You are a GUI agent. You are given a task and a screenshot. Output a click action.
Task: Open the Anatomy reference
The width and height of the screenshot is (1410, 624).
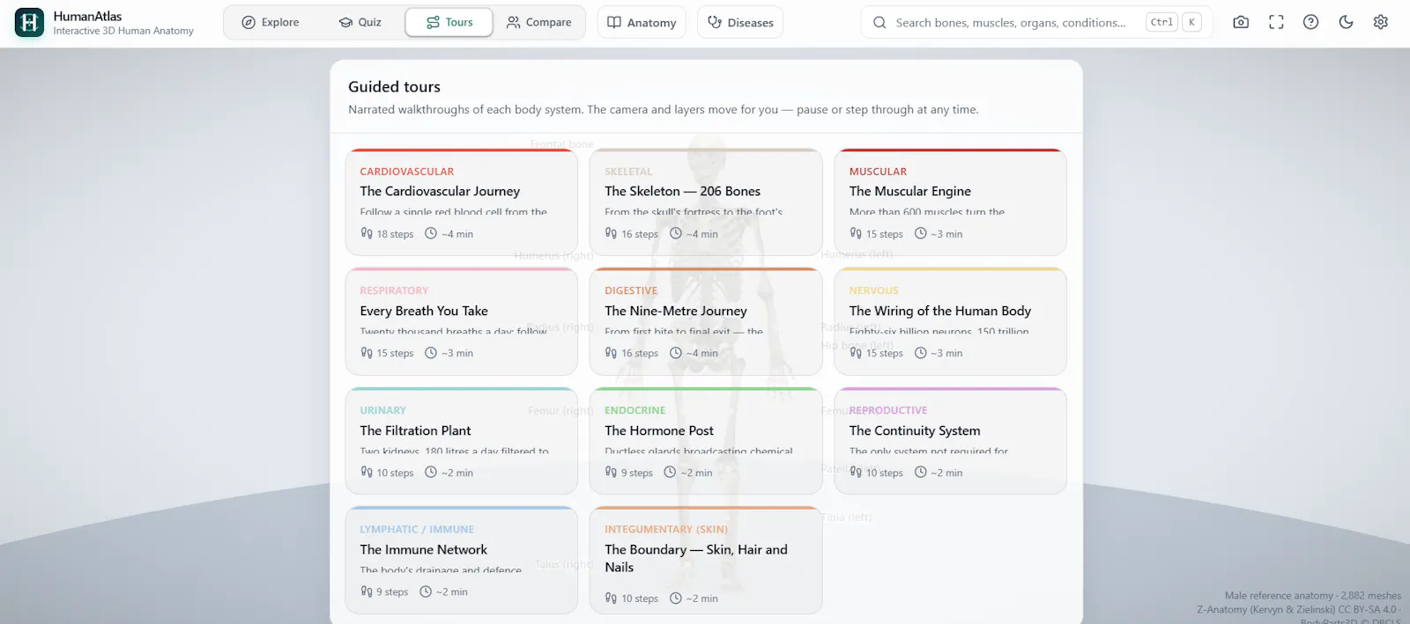(642, 23)
